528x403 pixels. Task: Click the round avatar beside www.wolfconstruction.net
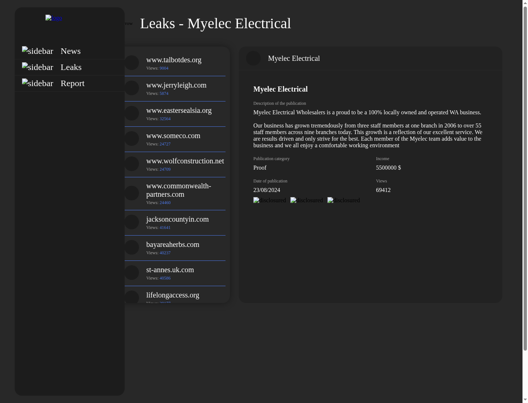pyautogui.click(x=132, y=164)
